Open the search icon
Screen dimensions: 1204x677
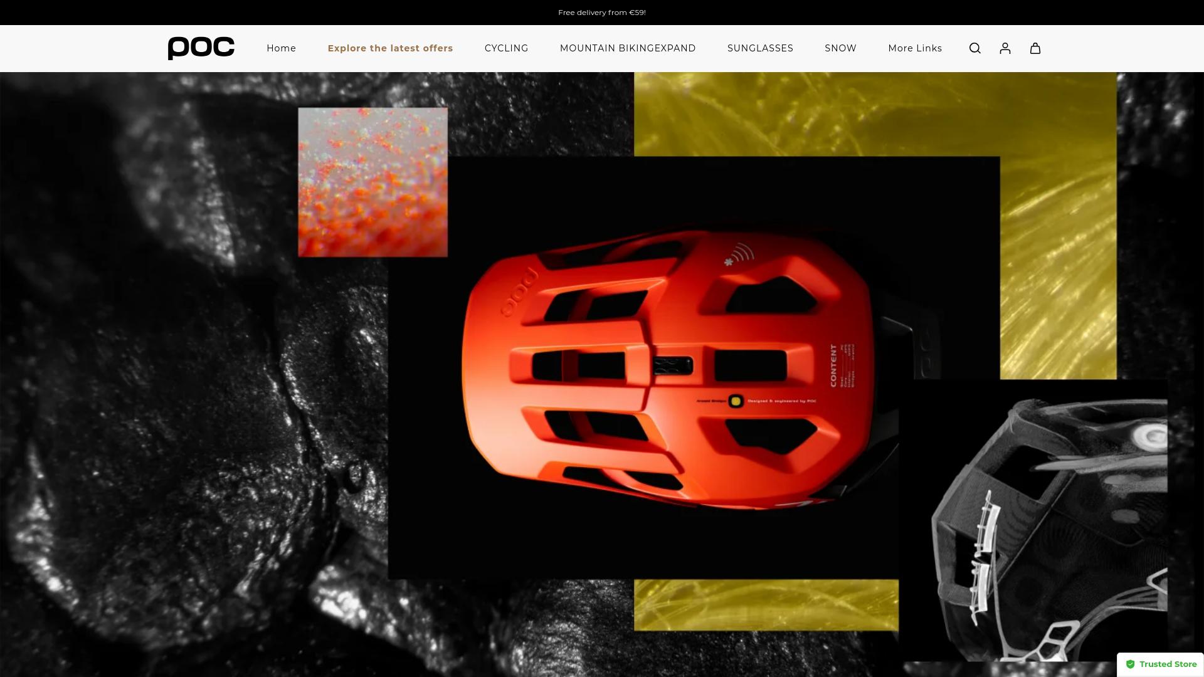click(x=974, y=48)
